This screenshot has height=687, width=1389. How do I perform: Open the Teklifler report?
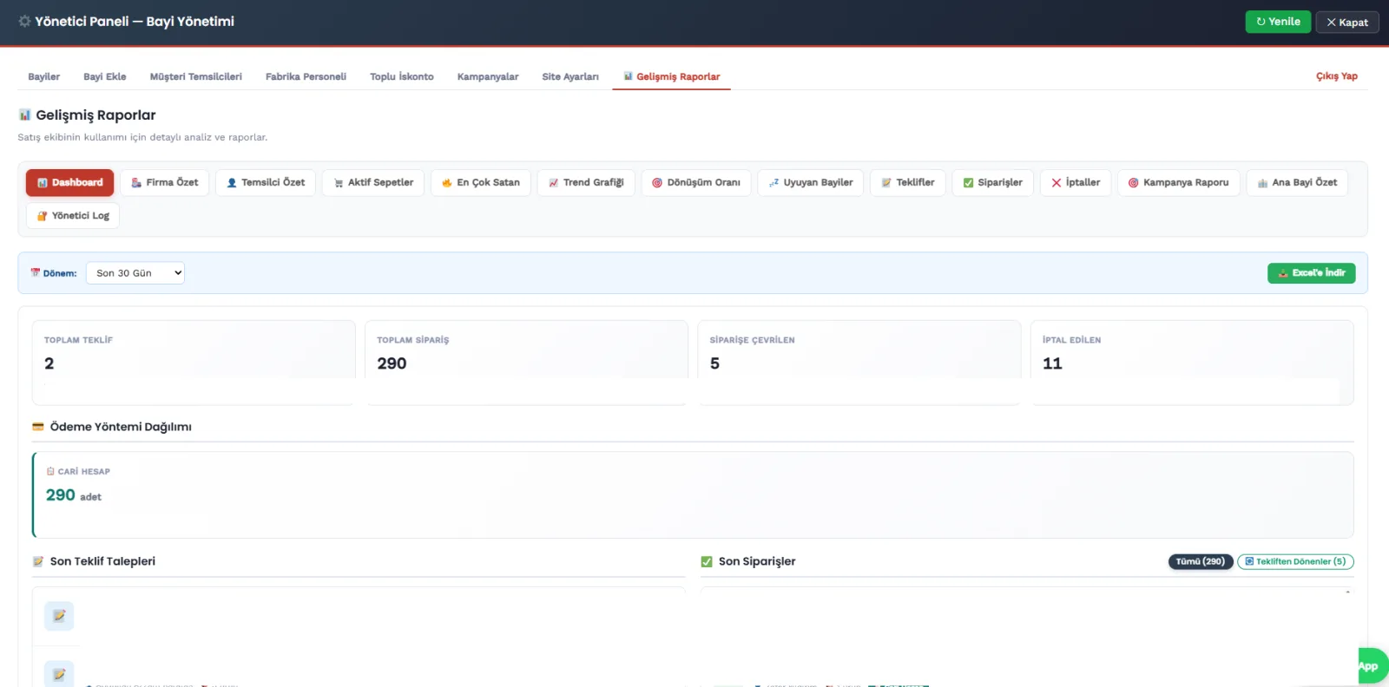pyautogui.click(x=908, y=182)
